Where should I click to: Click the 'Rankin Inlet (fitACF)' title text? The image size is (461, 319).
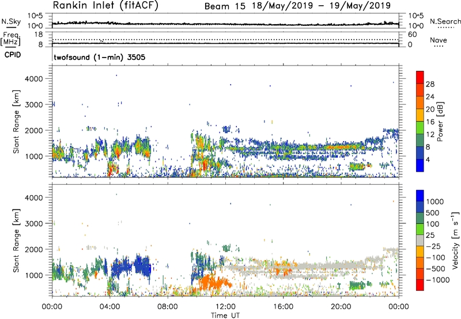pyautogui.click(x=105, y=6)
